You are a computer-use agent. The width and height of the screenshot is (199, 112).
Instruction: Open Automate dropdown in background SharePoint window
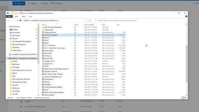[x=58, y=3]
